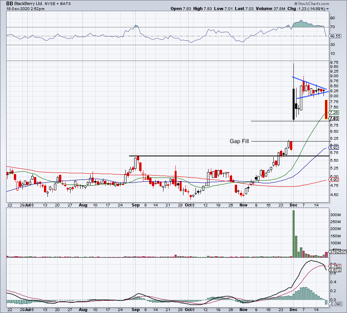Click the 6.75 price axis label

334,125
